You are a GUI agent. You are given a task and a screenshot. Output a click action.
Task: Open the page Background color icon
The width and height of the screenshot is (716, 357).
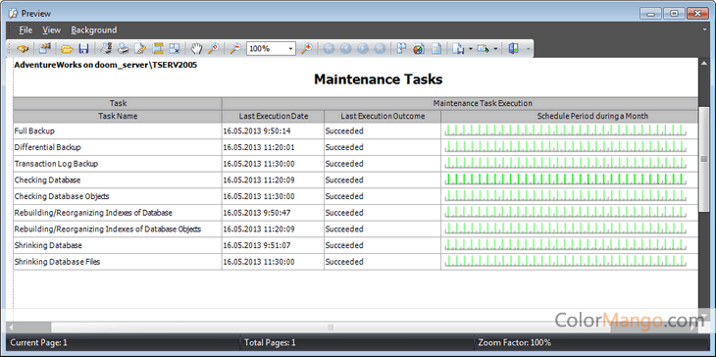[x=419, y=48]
